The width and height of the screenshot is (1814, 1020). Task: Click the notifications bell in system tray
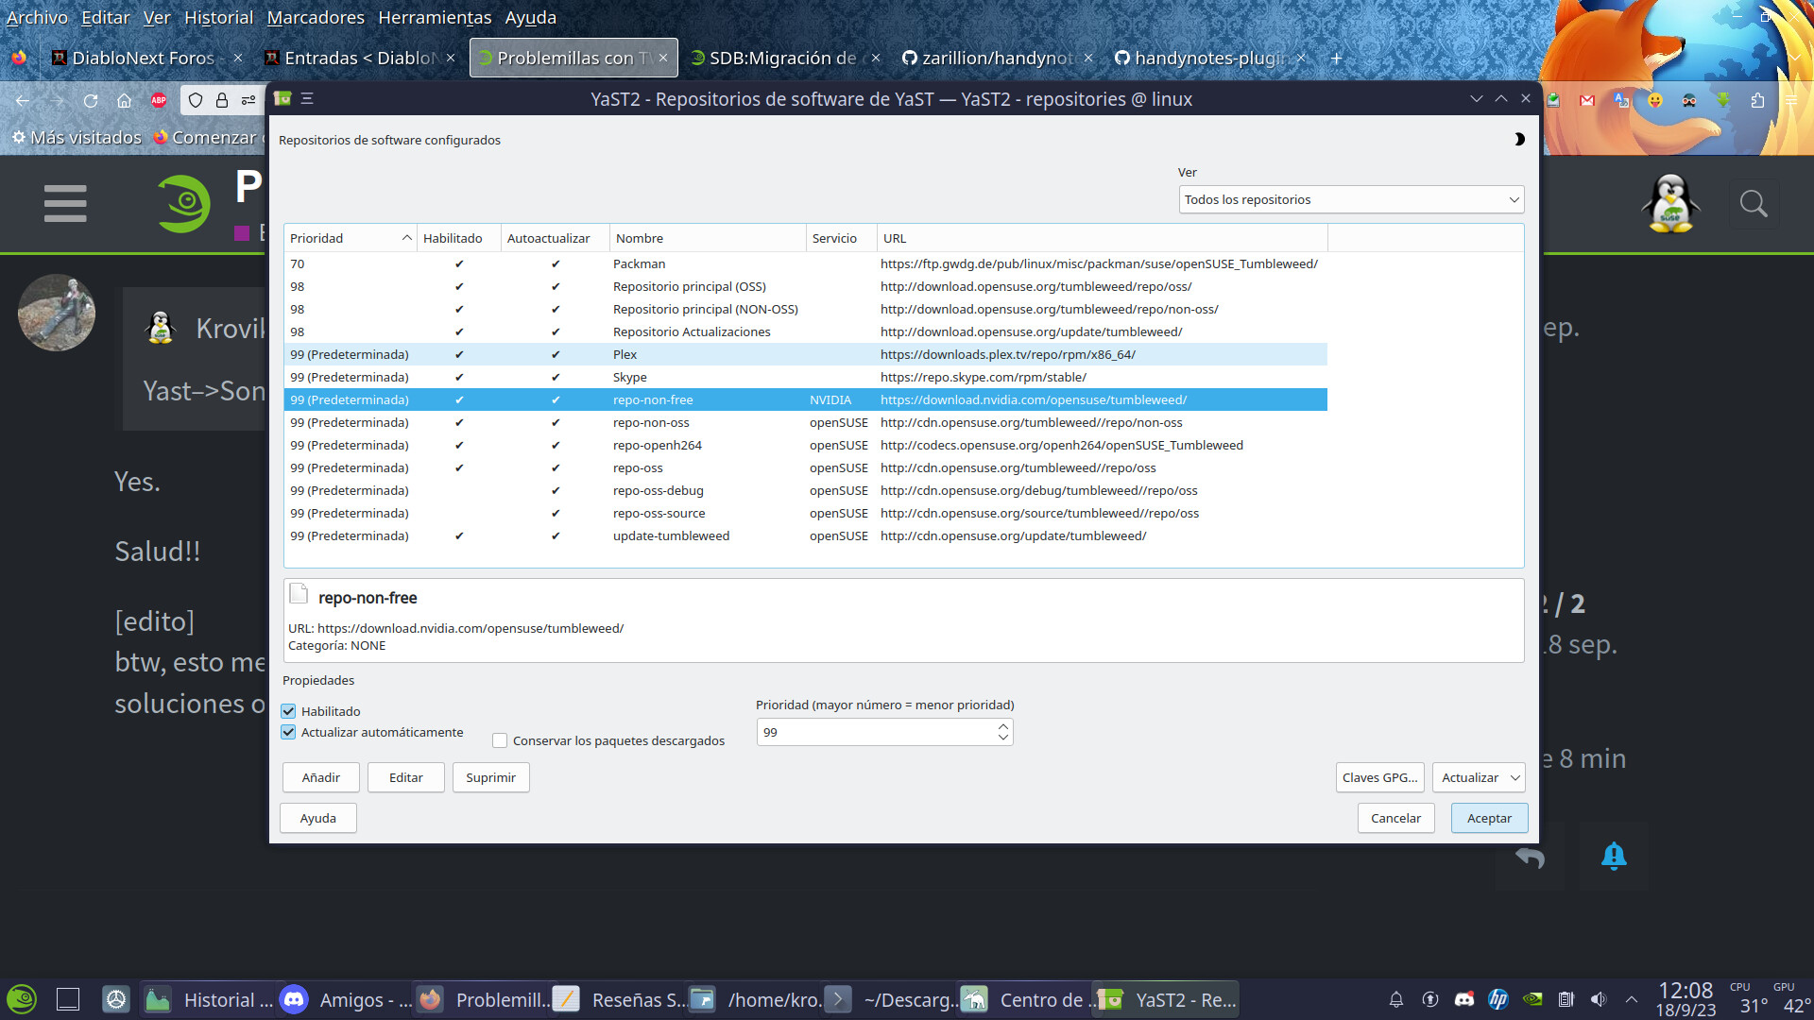point(1395,999)
